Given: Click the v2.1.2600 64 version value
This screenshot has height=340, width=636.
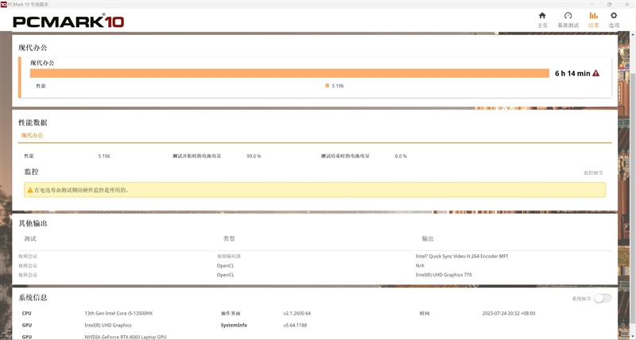Looking at the screenshot, I should (x=297, y=313).
